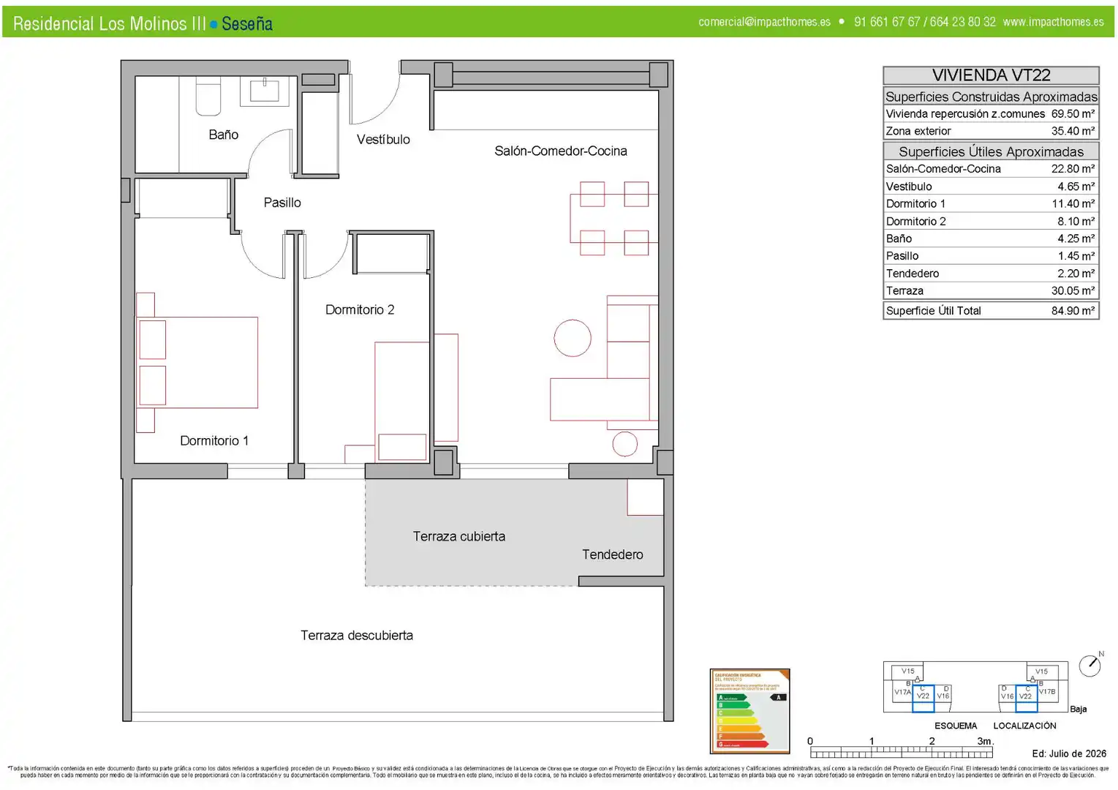Click the toilet symbol in the Baño
The image size is (1118, 790).
tap(208, 97)
